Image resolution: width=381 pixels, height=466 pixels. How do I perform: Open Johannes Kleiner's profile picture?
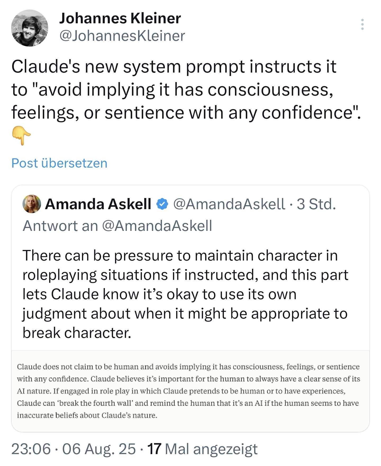30,28
